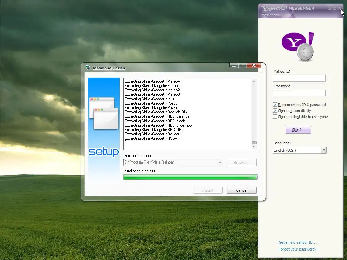Open the Messenger menu
Image resolution: width=347 pixels, height=260 pixels.
[x=270, y=15]
